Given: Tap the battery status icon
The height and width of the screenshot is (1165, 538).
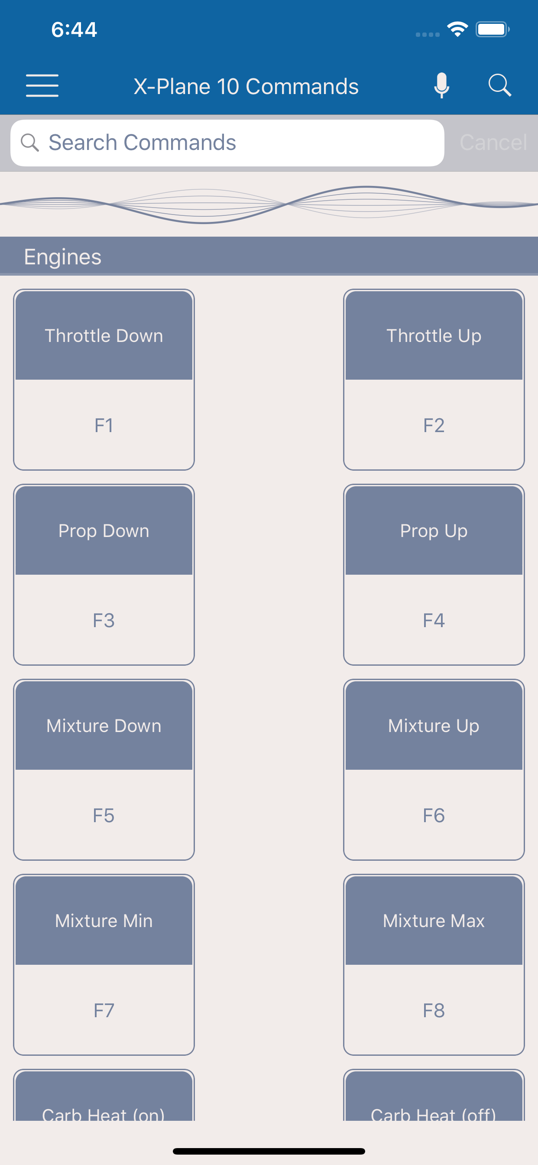Looking at the screenshot, I should point(493,30).
